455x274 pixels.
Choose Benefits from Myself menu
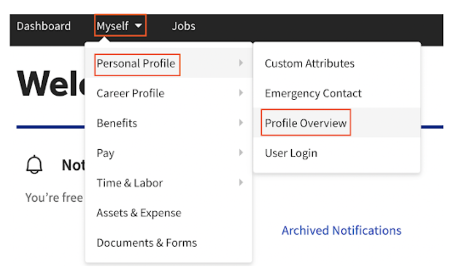click(117, 123)
